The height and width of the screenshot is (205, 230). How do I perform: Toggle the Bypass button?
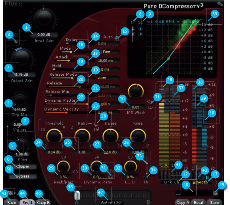click(x=23, y=176)
